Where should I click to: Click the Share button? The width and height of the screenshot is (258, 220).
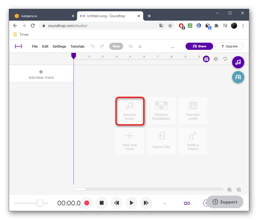(x=199, y=46)
